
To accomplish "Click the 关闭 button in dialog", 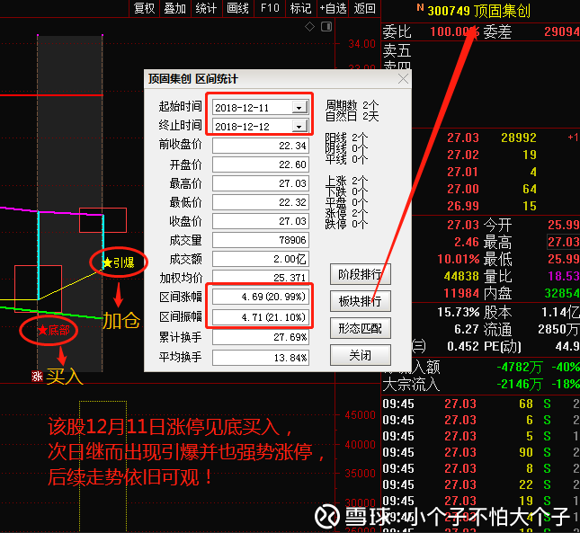I will pos(360,356).
